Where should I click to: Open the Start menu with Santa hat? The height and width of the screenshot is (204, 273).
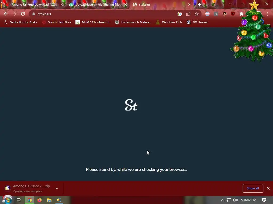pyautogui.click(x=7, y=200)
